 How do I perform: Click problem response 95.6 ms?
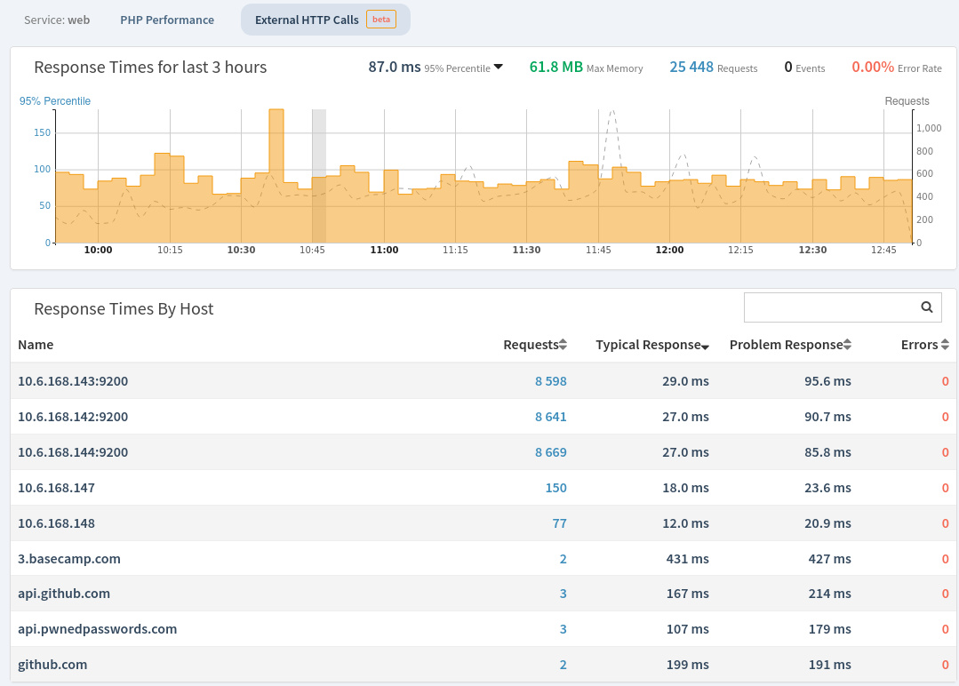pyautogui.click(x=827, y=381)
